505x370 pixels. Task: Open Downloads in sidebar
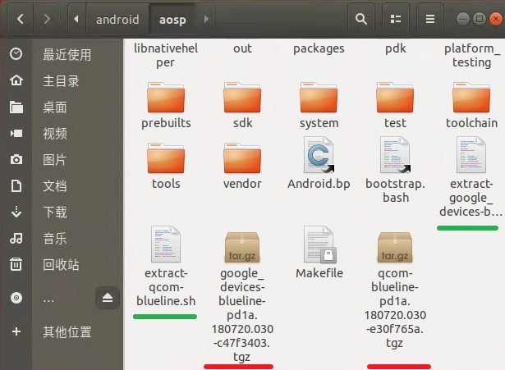pos(55,212)
